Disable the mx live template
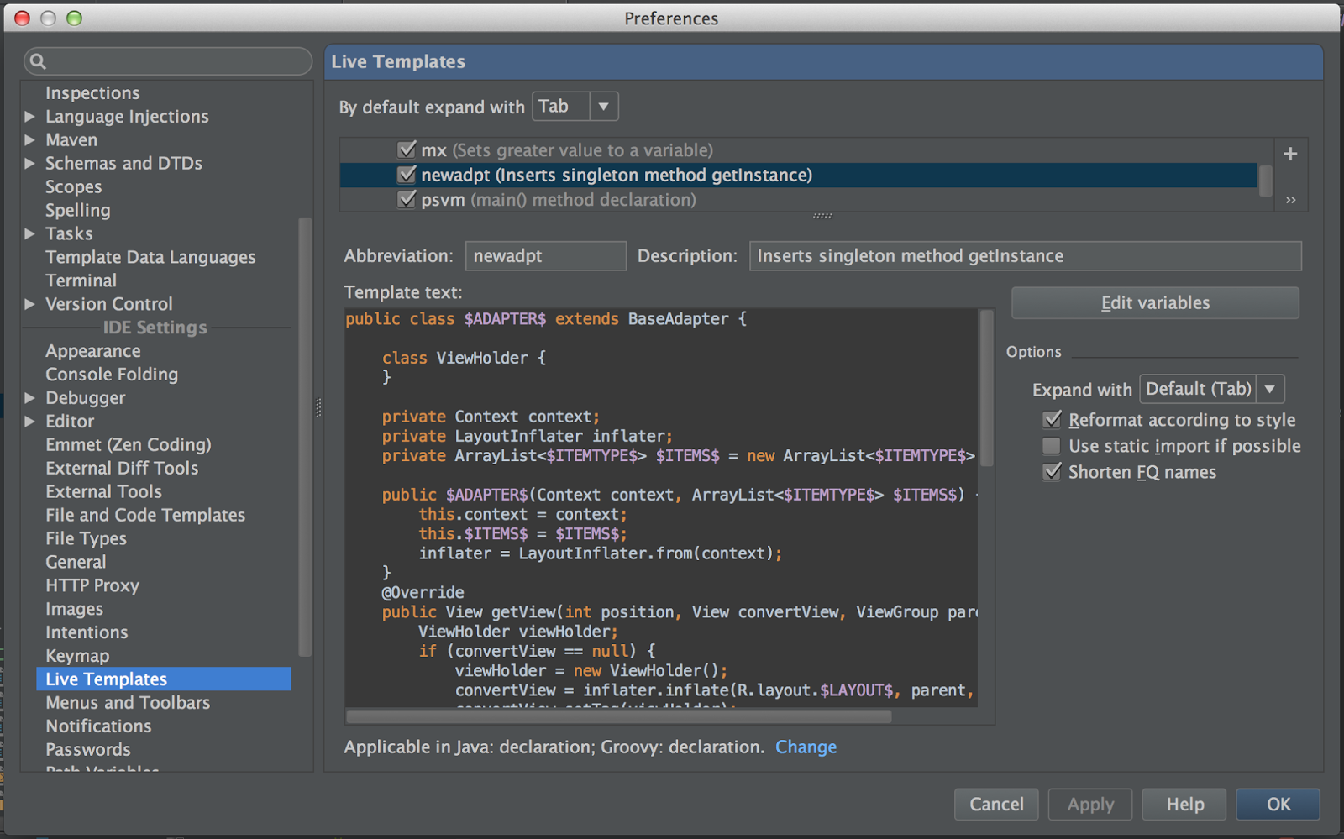 tap(407, 149)
